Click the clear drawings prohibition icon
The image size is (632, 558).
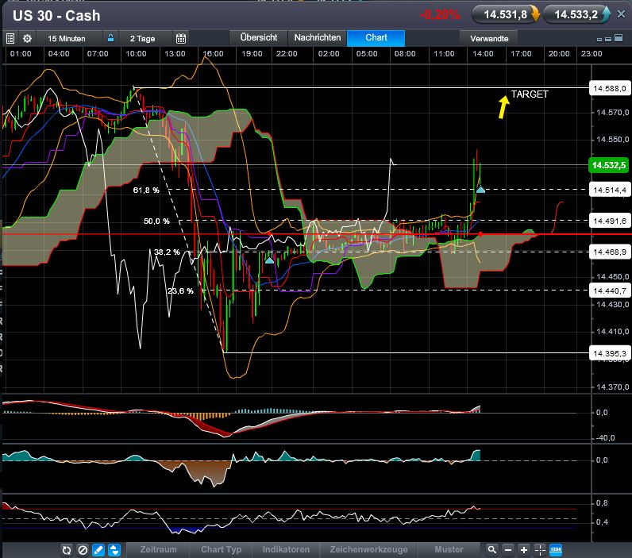pos(83,550)
